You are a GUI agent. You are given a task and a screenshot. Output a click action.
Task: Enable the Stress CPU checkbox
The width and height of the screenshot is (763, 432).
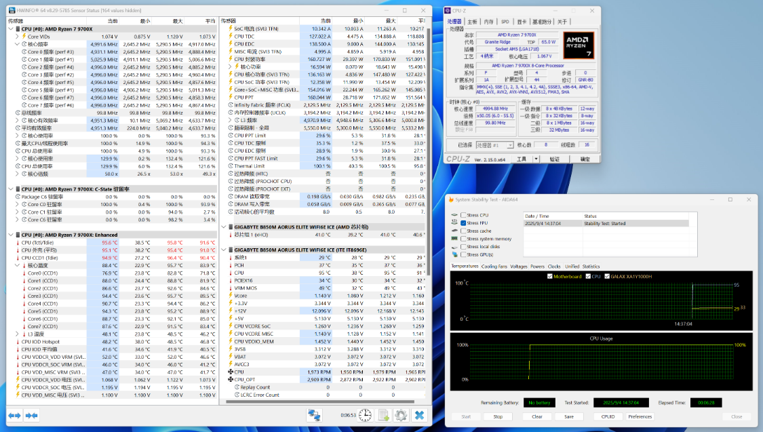pos(463,215)
